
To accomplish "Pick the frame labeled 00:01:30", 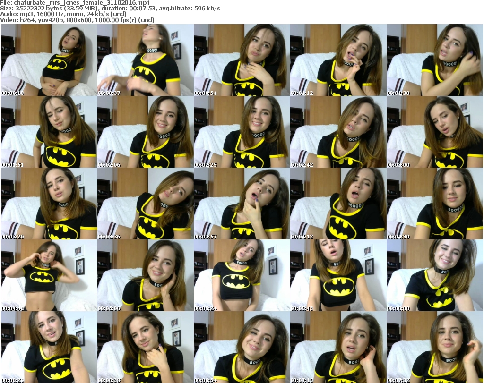I will coord(434,60).
